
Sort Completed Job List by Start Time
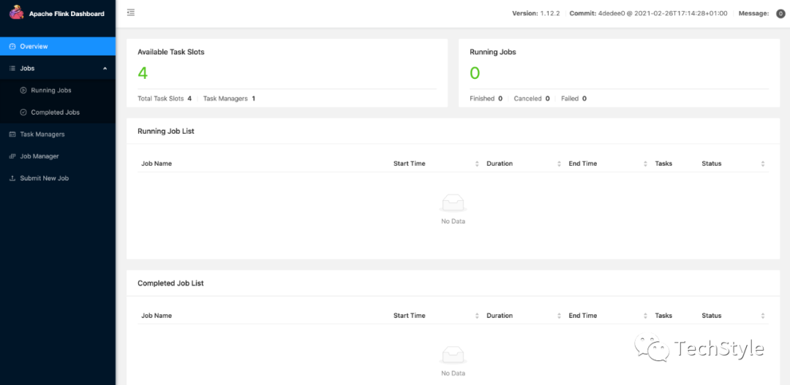[x=477, y=316]
